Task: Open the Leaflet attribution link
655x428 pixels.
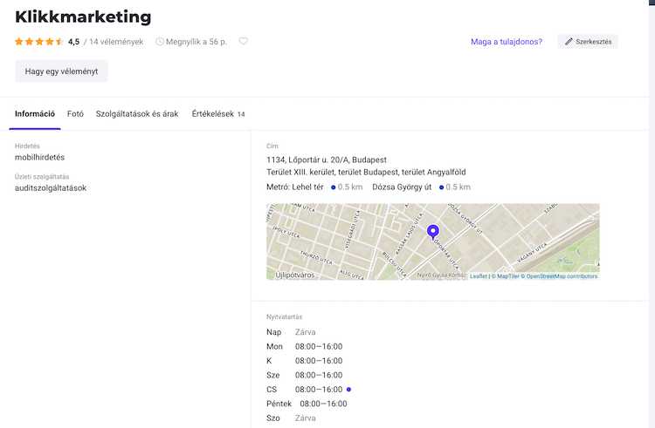Action: pyautogui.click(x=479, y=276)
